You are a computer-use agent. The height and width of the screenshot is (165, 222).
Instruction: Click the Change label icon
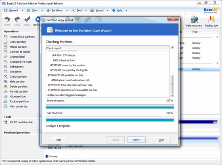click(6, 57)
